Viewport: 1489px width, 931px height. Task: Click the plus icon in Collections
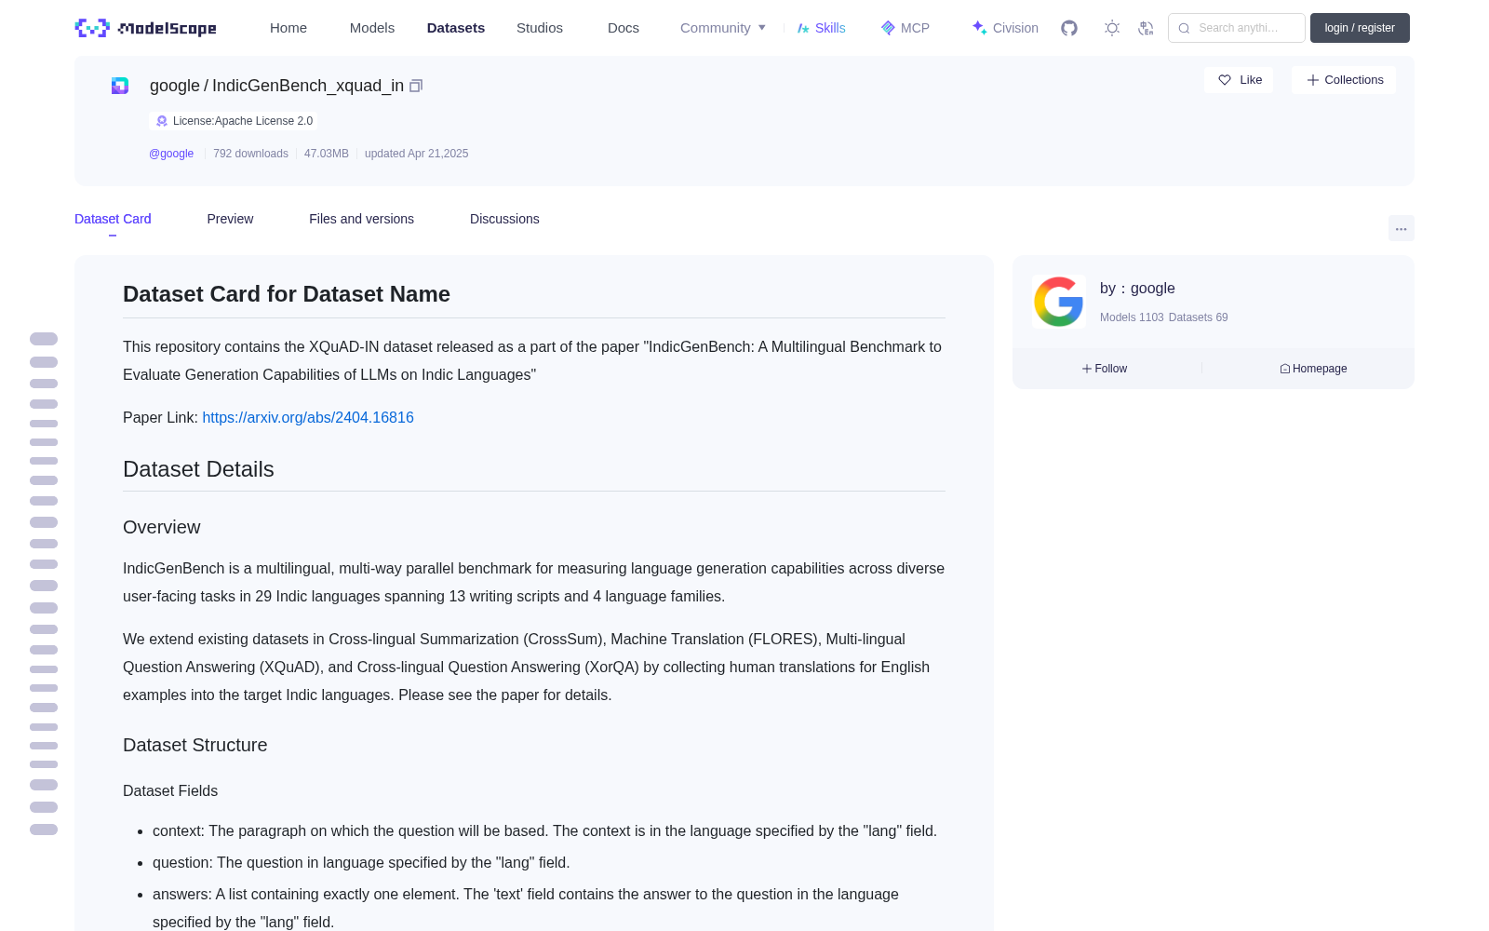1313,80
